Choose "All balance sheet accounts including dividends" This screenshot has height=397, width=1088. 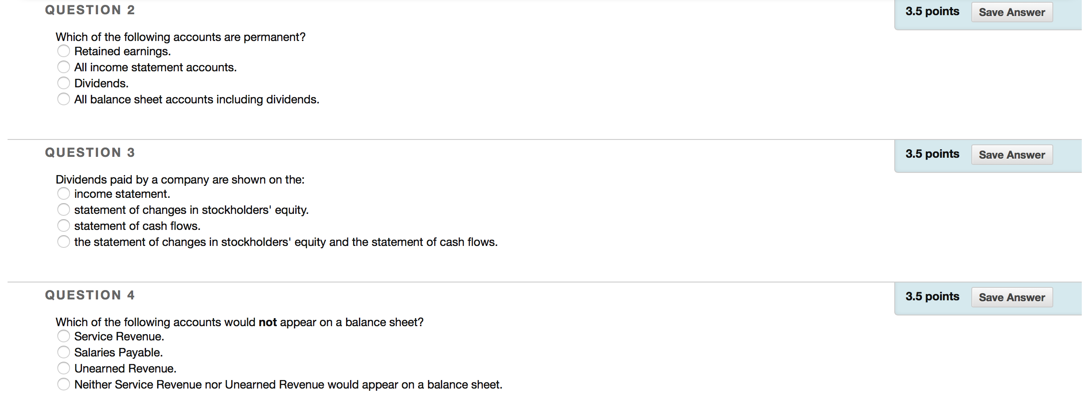[x=64, y=98]
